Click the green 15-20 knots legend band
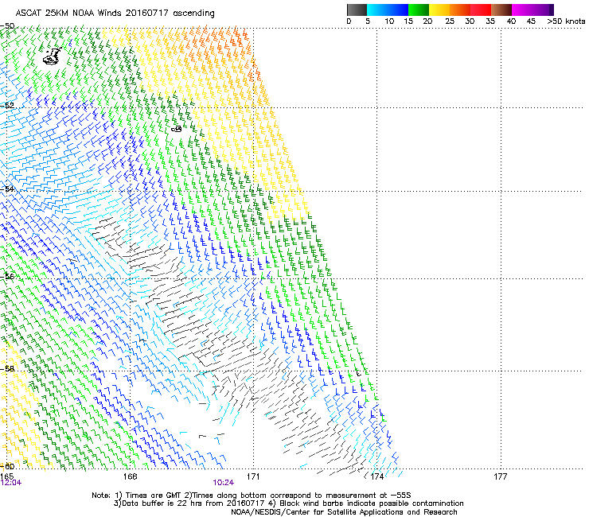The height and width of the screenshot is (517, 589). click(419, 10)
